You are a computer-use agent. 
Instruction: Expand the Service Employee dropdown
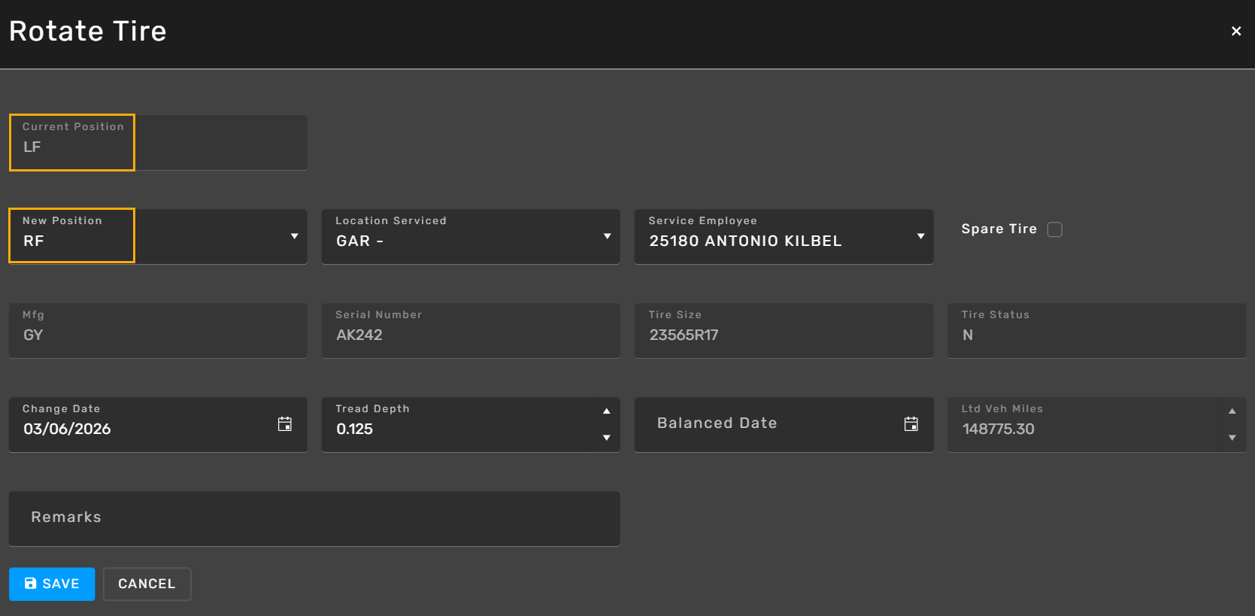click(920, 236)
